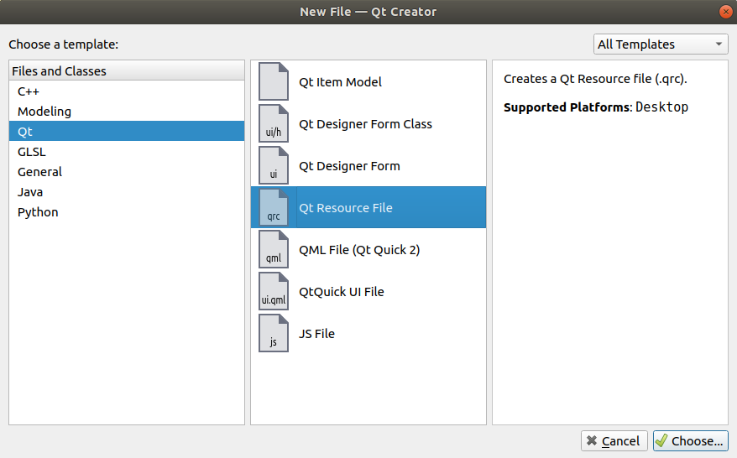Open the All Templates dropdown

click(661, 44)
